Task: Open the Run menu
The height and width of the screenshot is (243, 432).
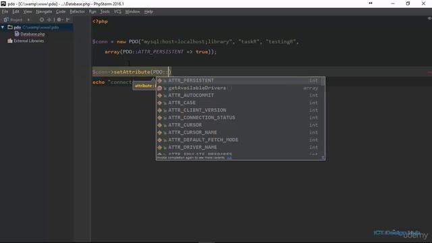Action: point(92,11)
